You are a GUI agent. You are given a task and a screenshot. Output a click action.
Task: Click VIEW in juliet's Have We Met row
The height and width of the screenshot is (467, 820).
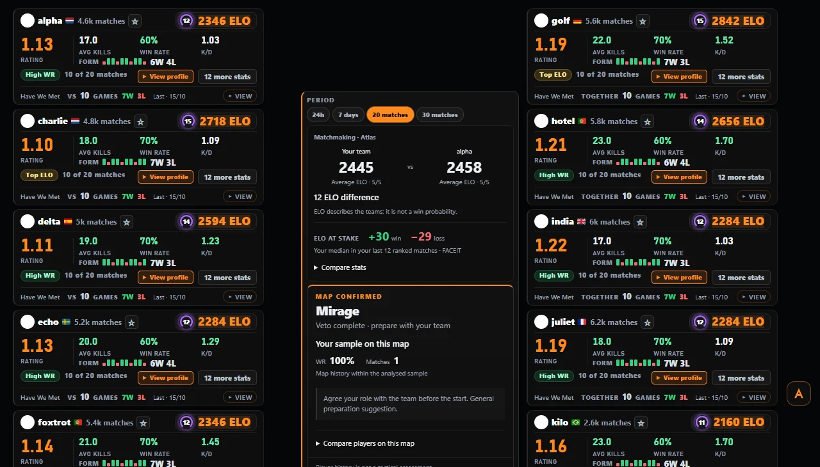click(753, 397)
